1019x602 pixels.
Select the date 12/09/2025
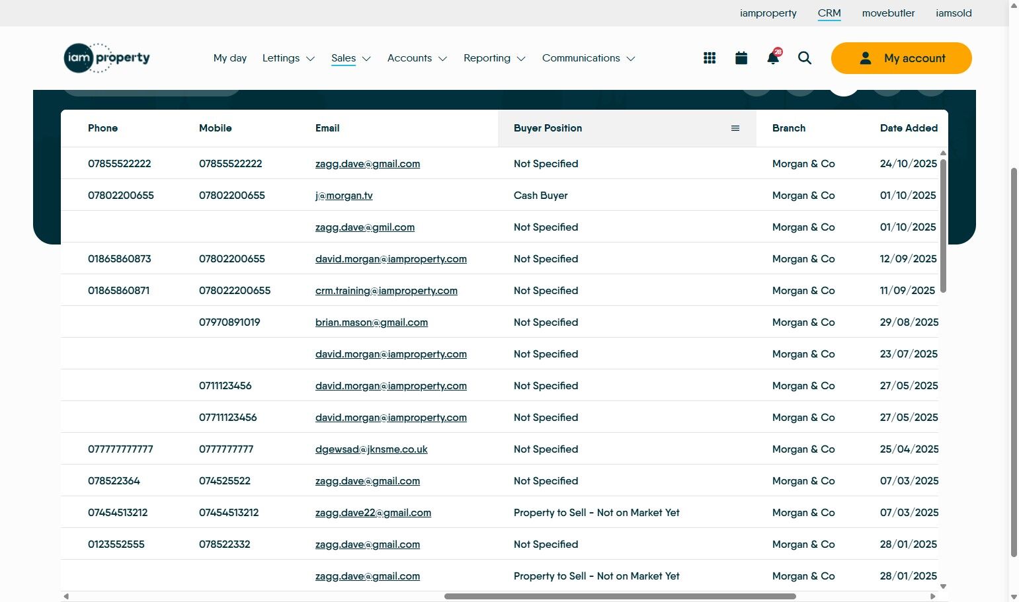[909, 259]
